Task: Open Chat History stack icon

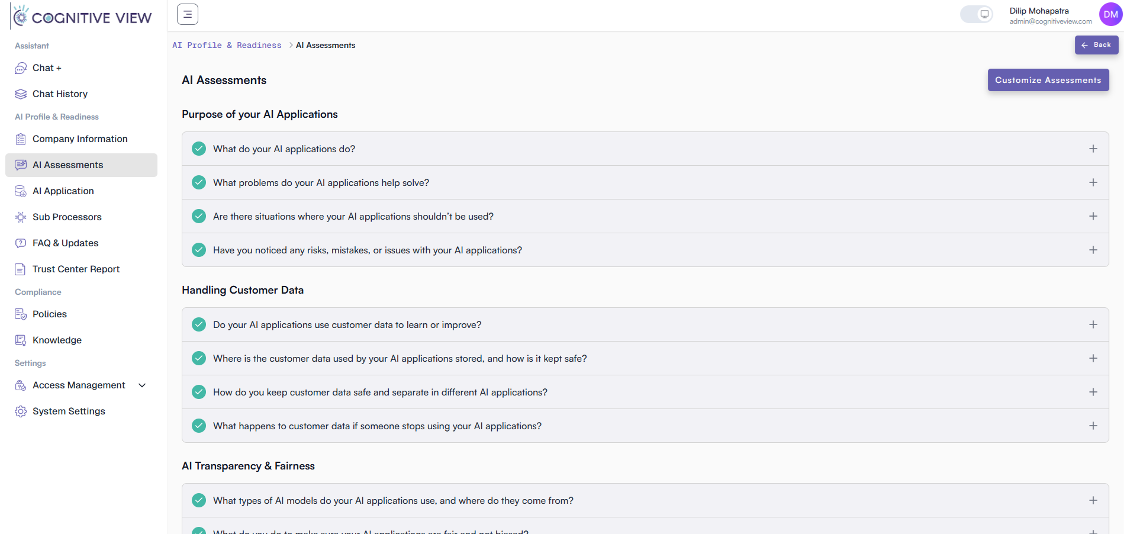Action: pos(21,94)
